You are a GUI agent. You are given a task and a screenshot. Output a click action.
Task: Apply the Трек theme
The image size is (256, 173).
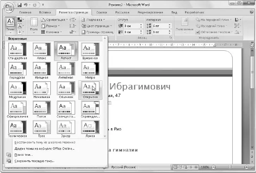[x=42, y=129]
